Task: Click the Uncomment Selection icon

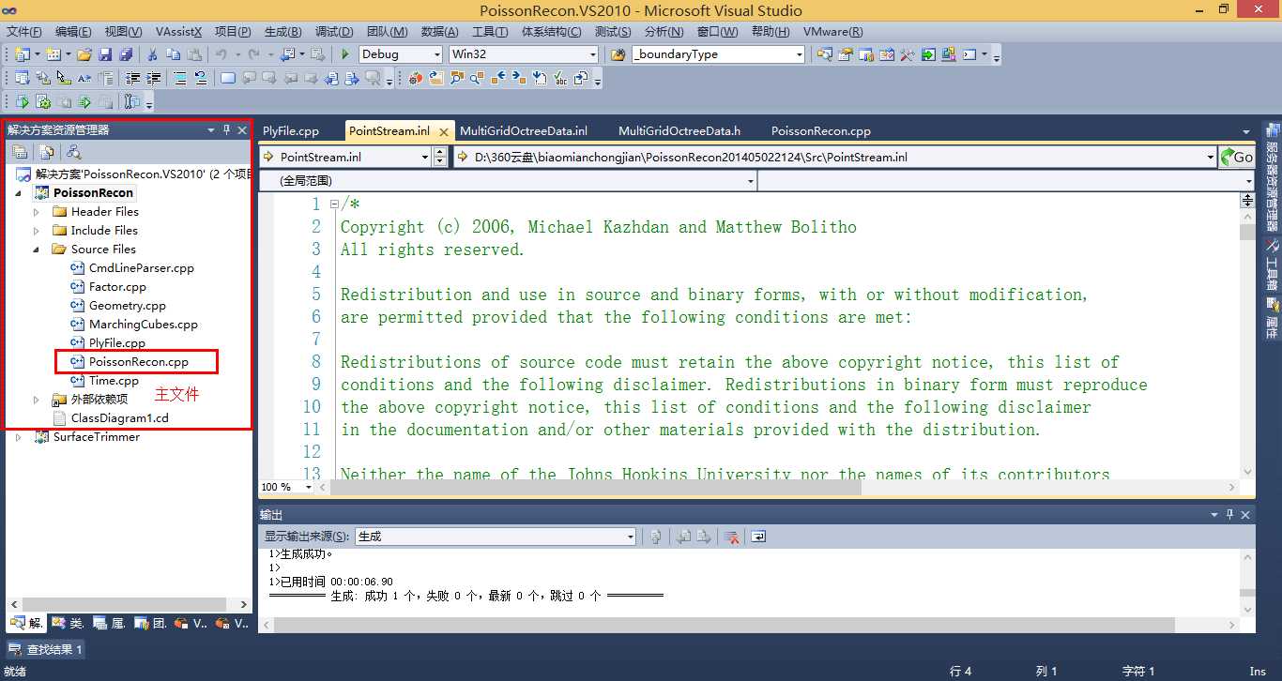Action: (x=201, y=78)
